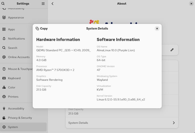Close the System Details dialog
Viewport: 195px width, 133px height.
157,28
